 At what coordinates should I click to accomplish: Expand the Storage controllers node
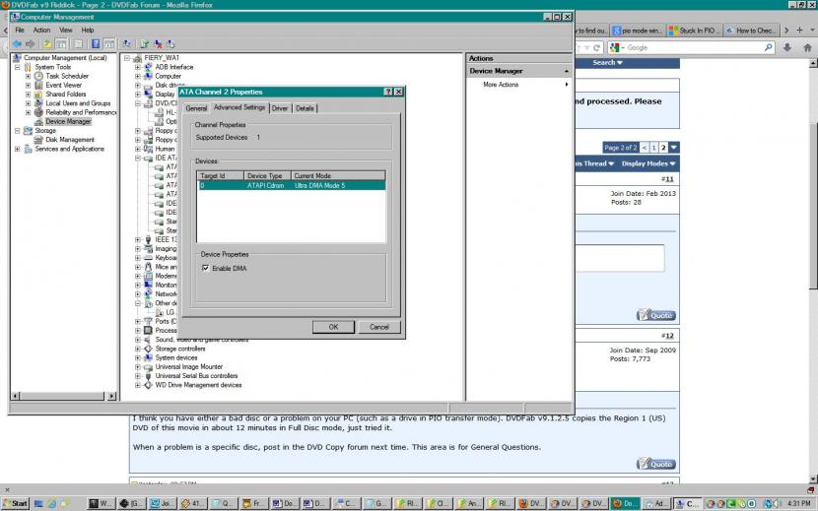137,349
